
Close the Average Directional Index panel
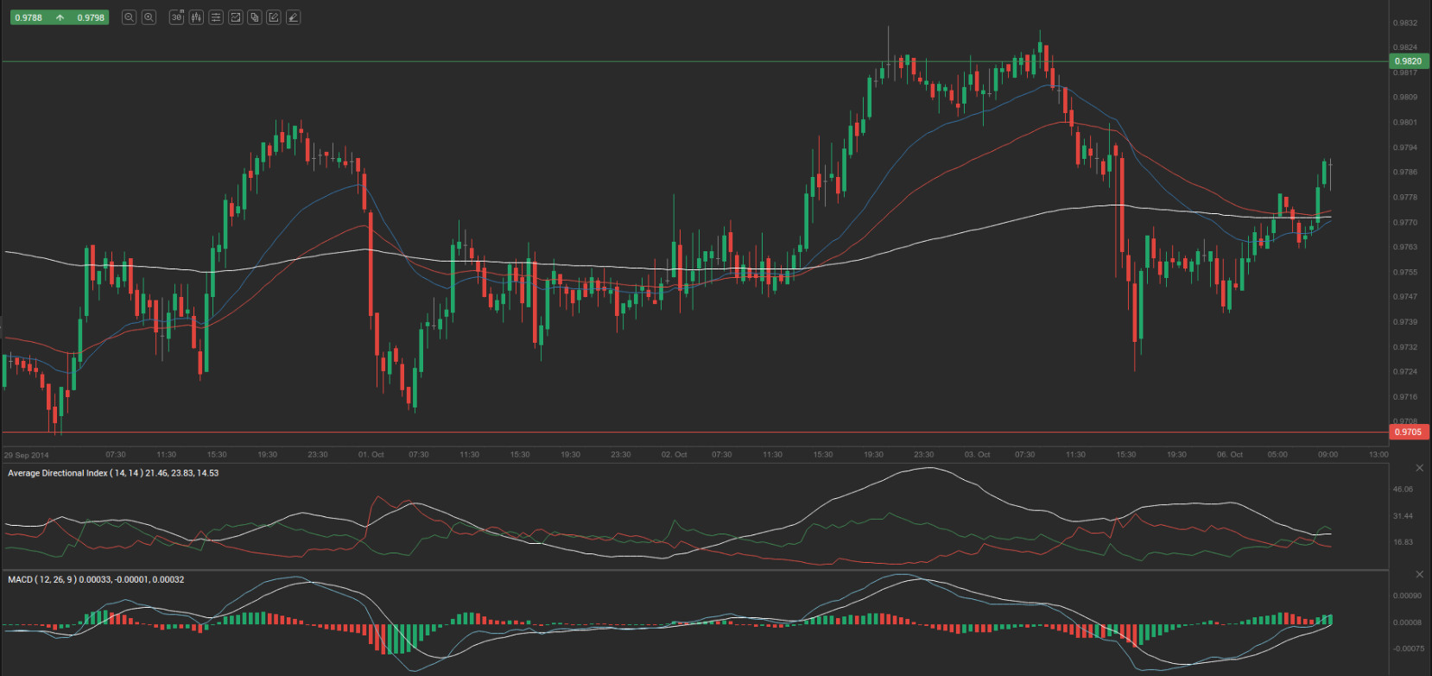(x=1419, y=468)
